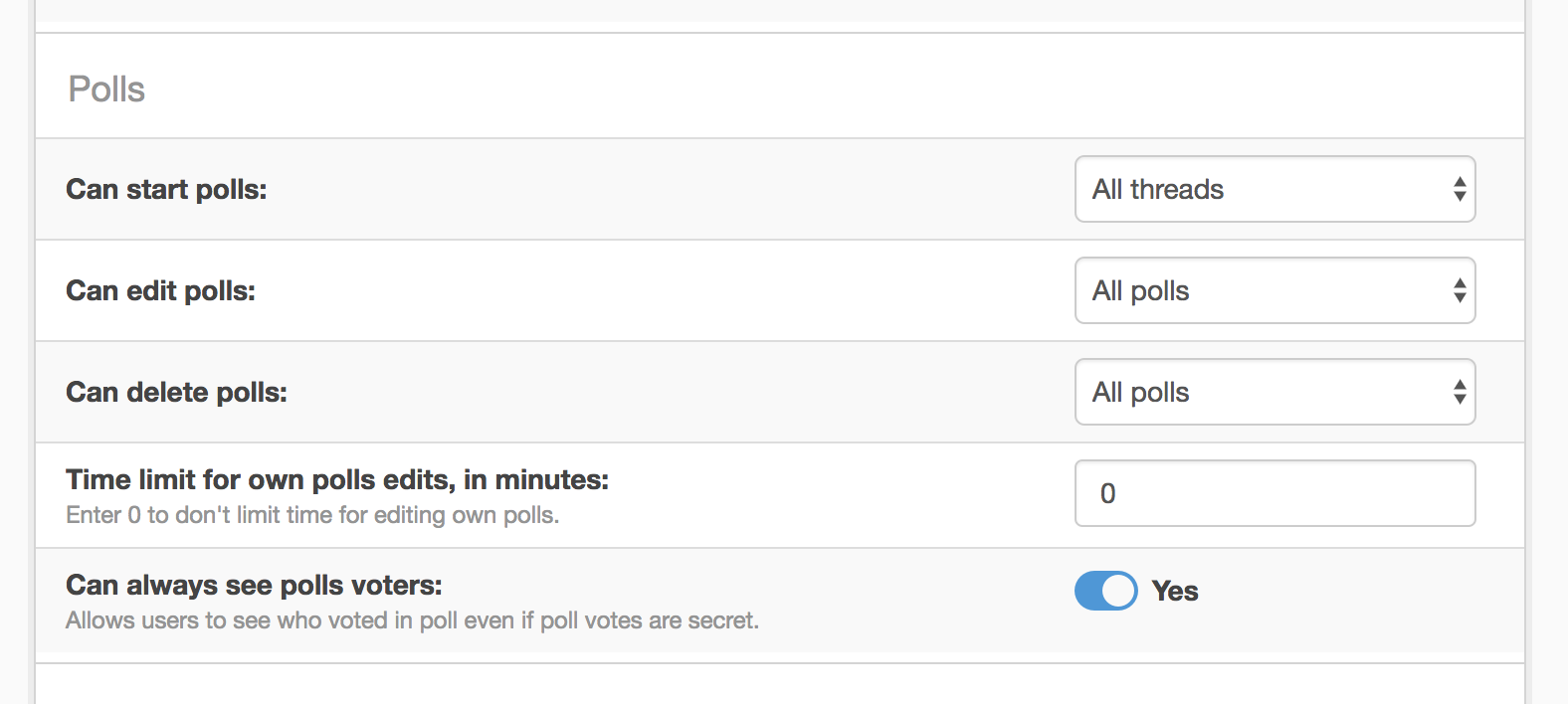Viewport: 1568px width, 704px height.
Task: Click the 'Can always see polls voters:' label
Action: click(254, 585)
